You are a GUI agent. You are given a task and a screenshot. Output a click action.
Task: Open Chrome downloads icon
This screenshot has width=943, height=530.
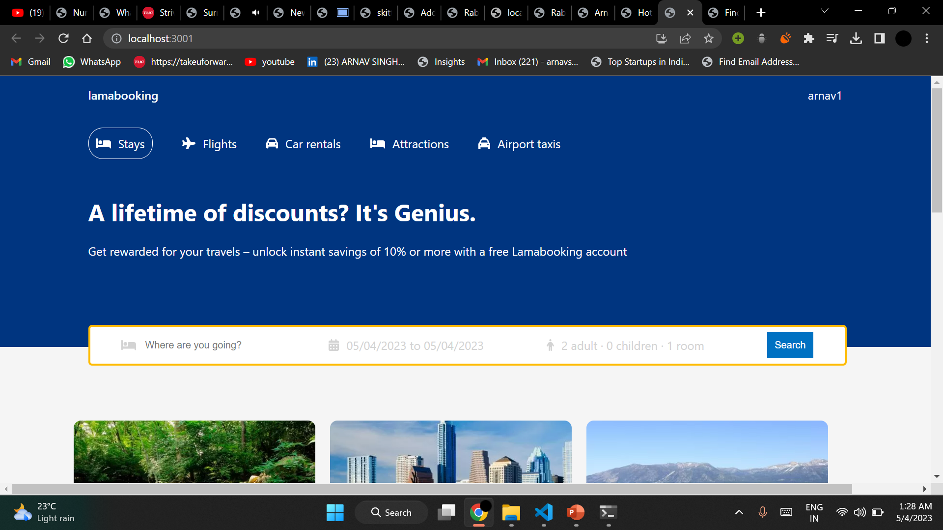[856, 38]
